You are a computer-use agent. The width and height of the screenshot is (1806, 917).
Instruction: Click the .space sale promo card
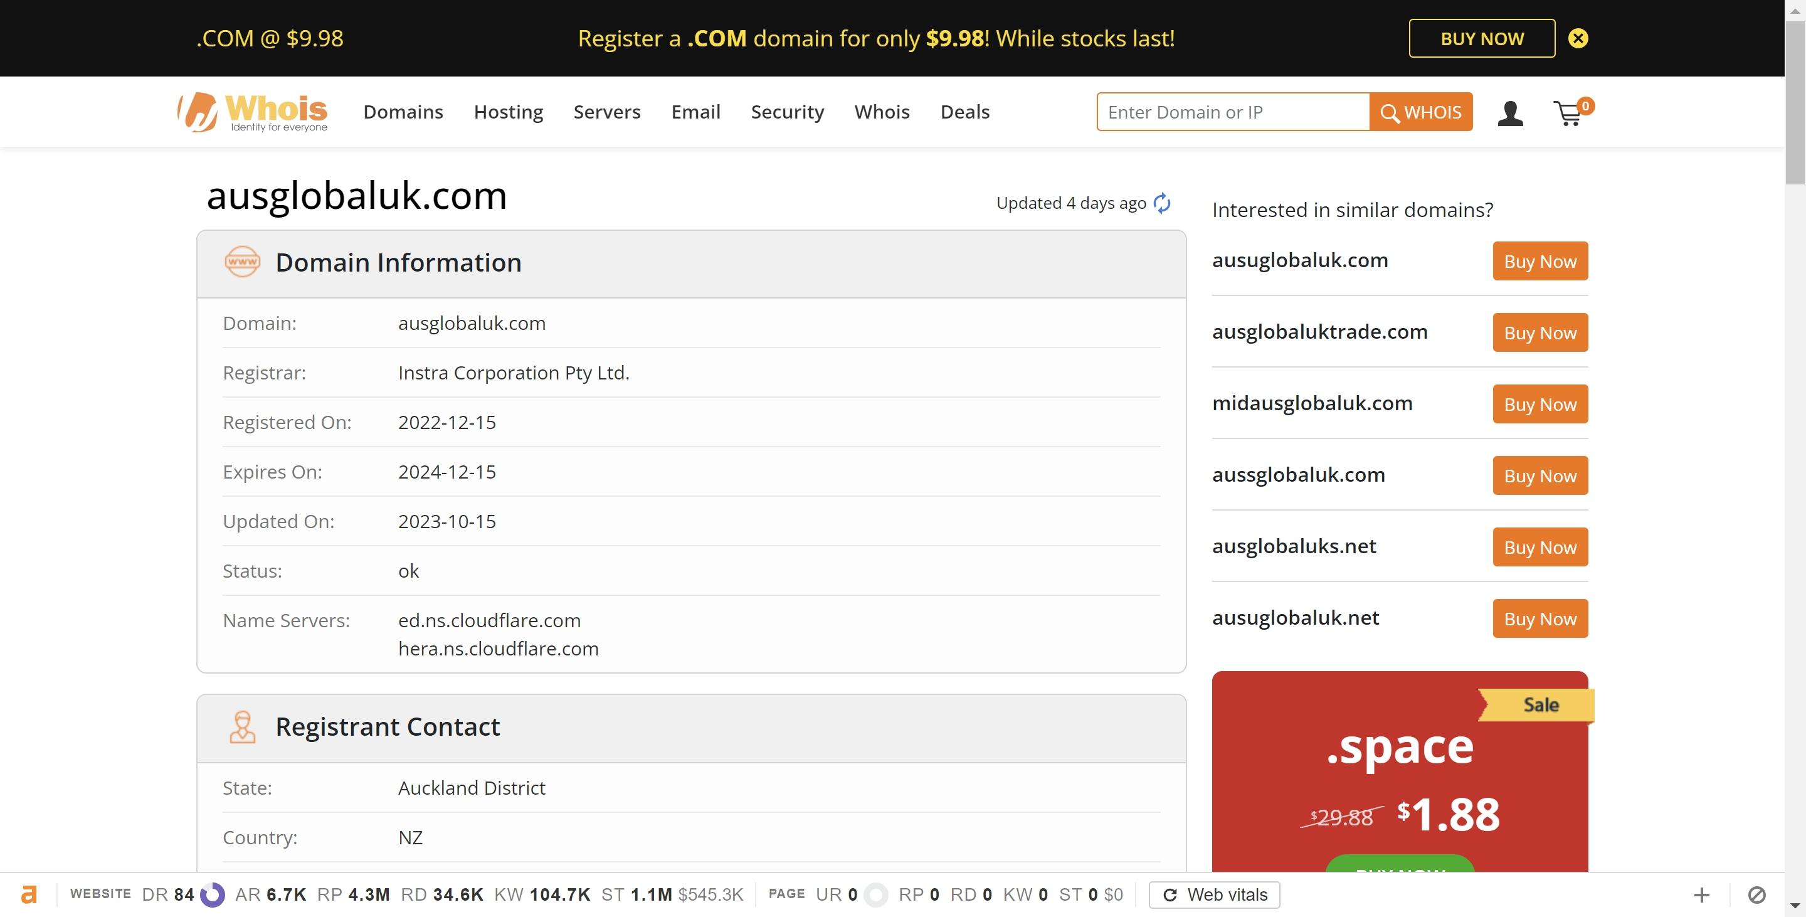1400,771
